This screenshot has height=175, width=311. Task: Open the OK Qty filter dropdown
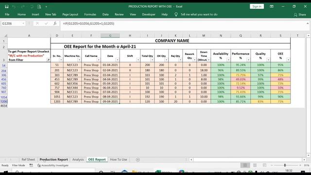tap(166, 60)
